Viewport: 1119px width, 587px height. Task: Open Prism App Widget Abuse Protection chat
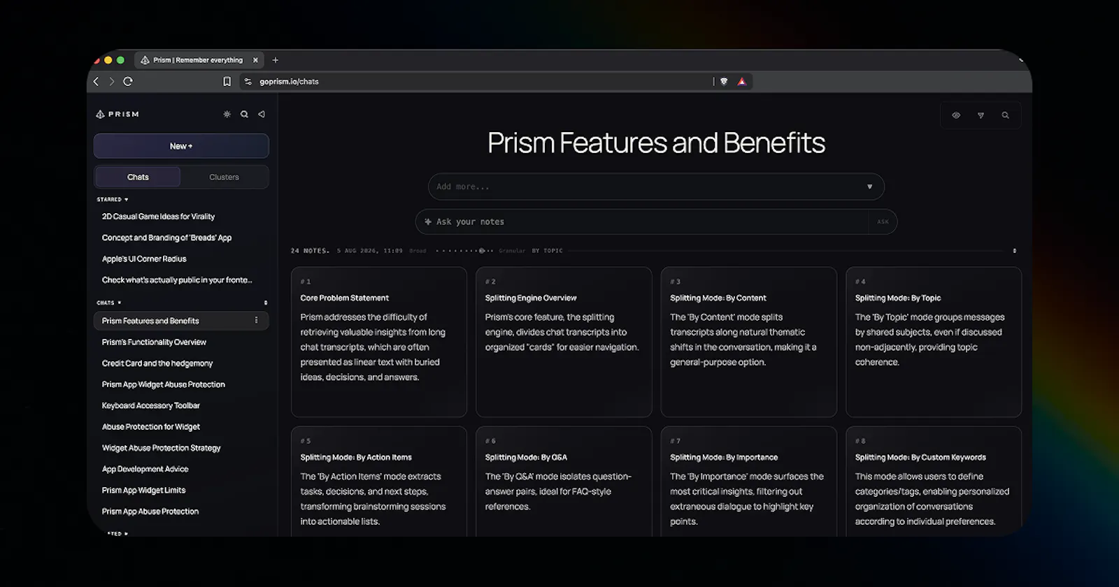click(x=164, y=384)
